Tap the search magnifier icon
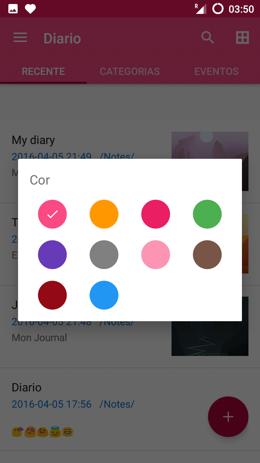The height and width of the screenshot is (463, 260). pos(208,37)
